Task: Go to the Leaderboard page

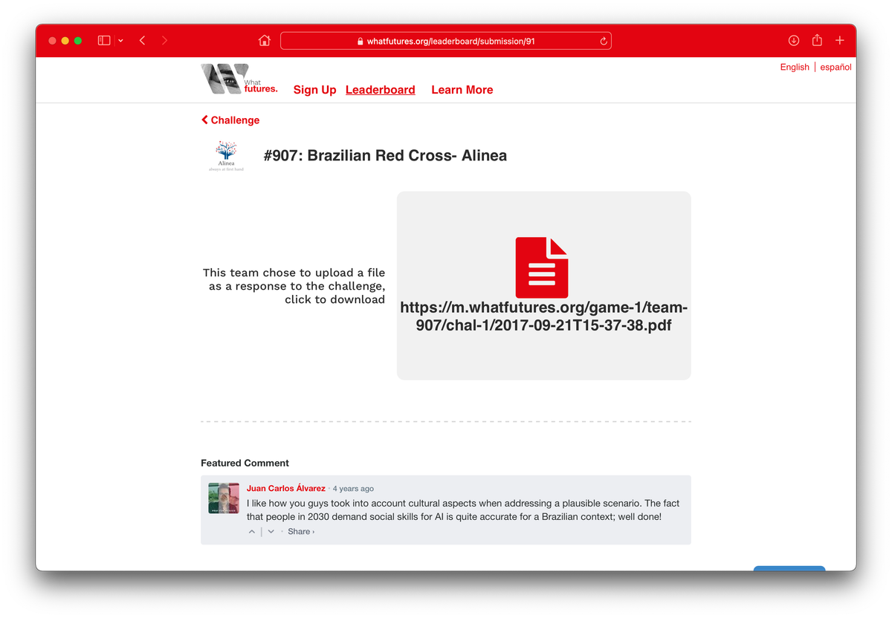Action: click(381, 90)
